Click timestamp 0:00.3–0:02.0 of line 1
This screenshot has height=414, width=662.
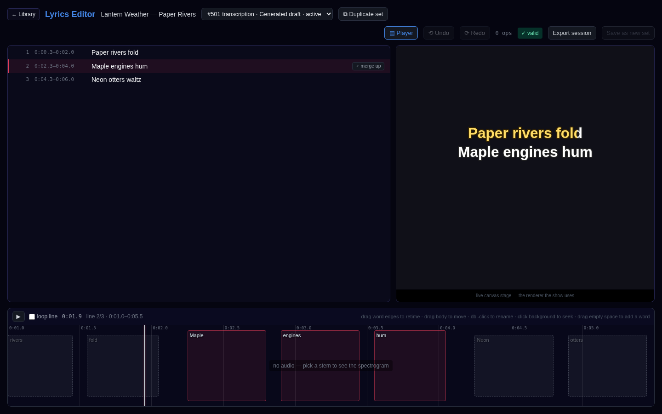54,52
